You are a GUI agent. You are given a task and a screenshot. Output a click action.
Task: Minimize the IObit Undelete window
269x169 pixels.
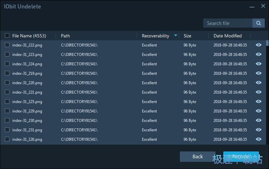(x=252, y=6)
